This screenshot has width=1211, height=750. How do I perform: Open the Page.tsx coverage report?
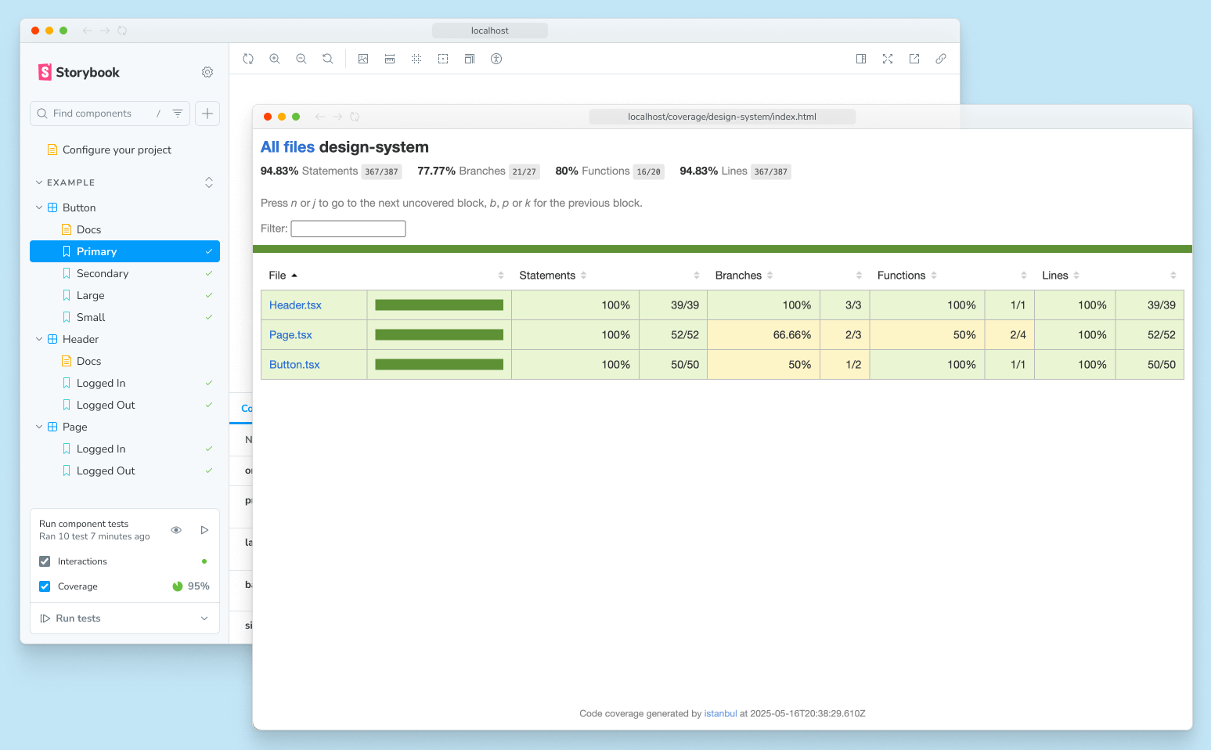(x=290, y=334)
